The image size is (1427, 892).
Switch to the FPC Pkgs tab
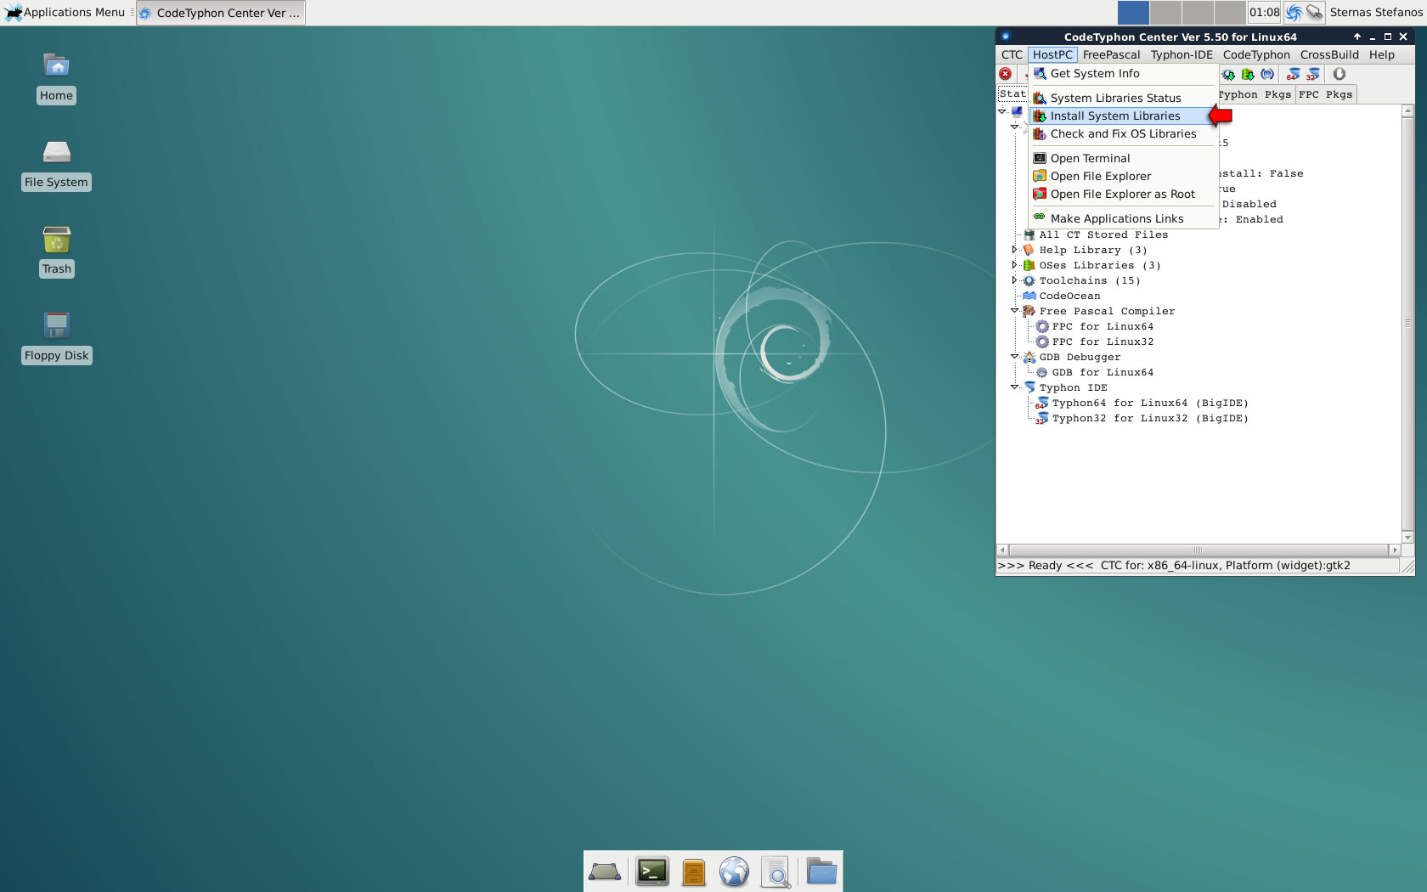[1325, 94]
